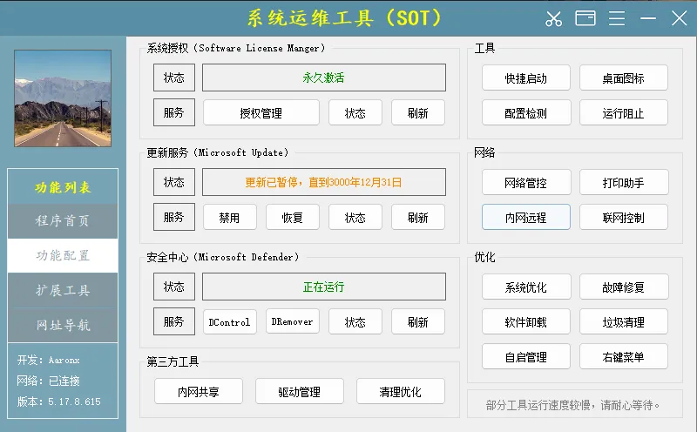
Task: Click the 正在运行 status field
Action: click(323, 287)
